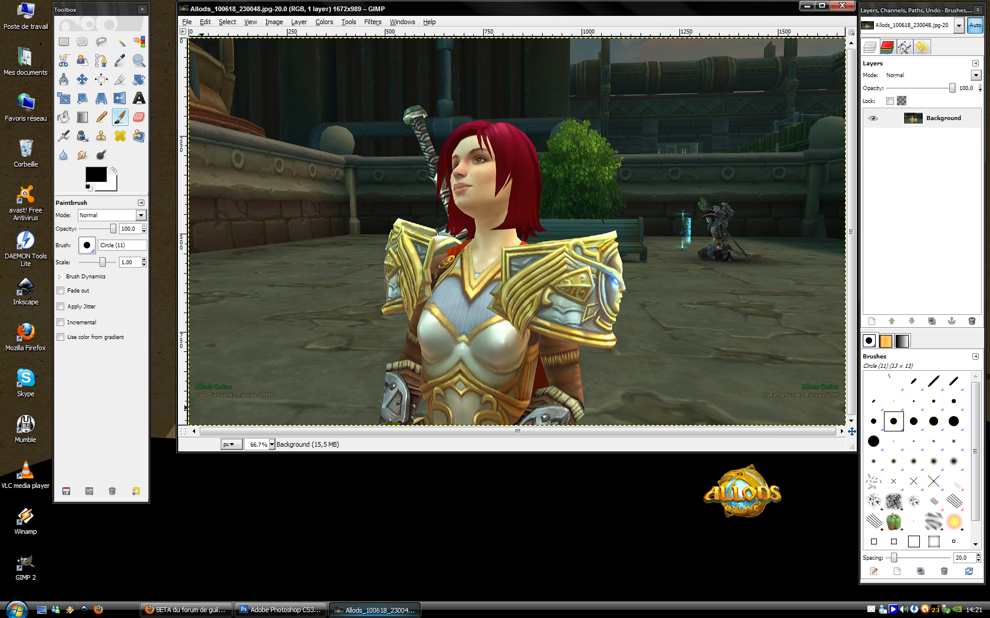The width and height of the screenshot is (990, 618).
Task: Open the Paintbrush Mode dropdown
Action: 141,215
